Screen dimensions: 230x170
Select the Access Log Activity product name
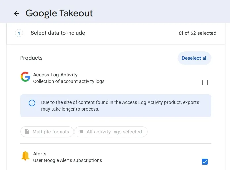56,75
